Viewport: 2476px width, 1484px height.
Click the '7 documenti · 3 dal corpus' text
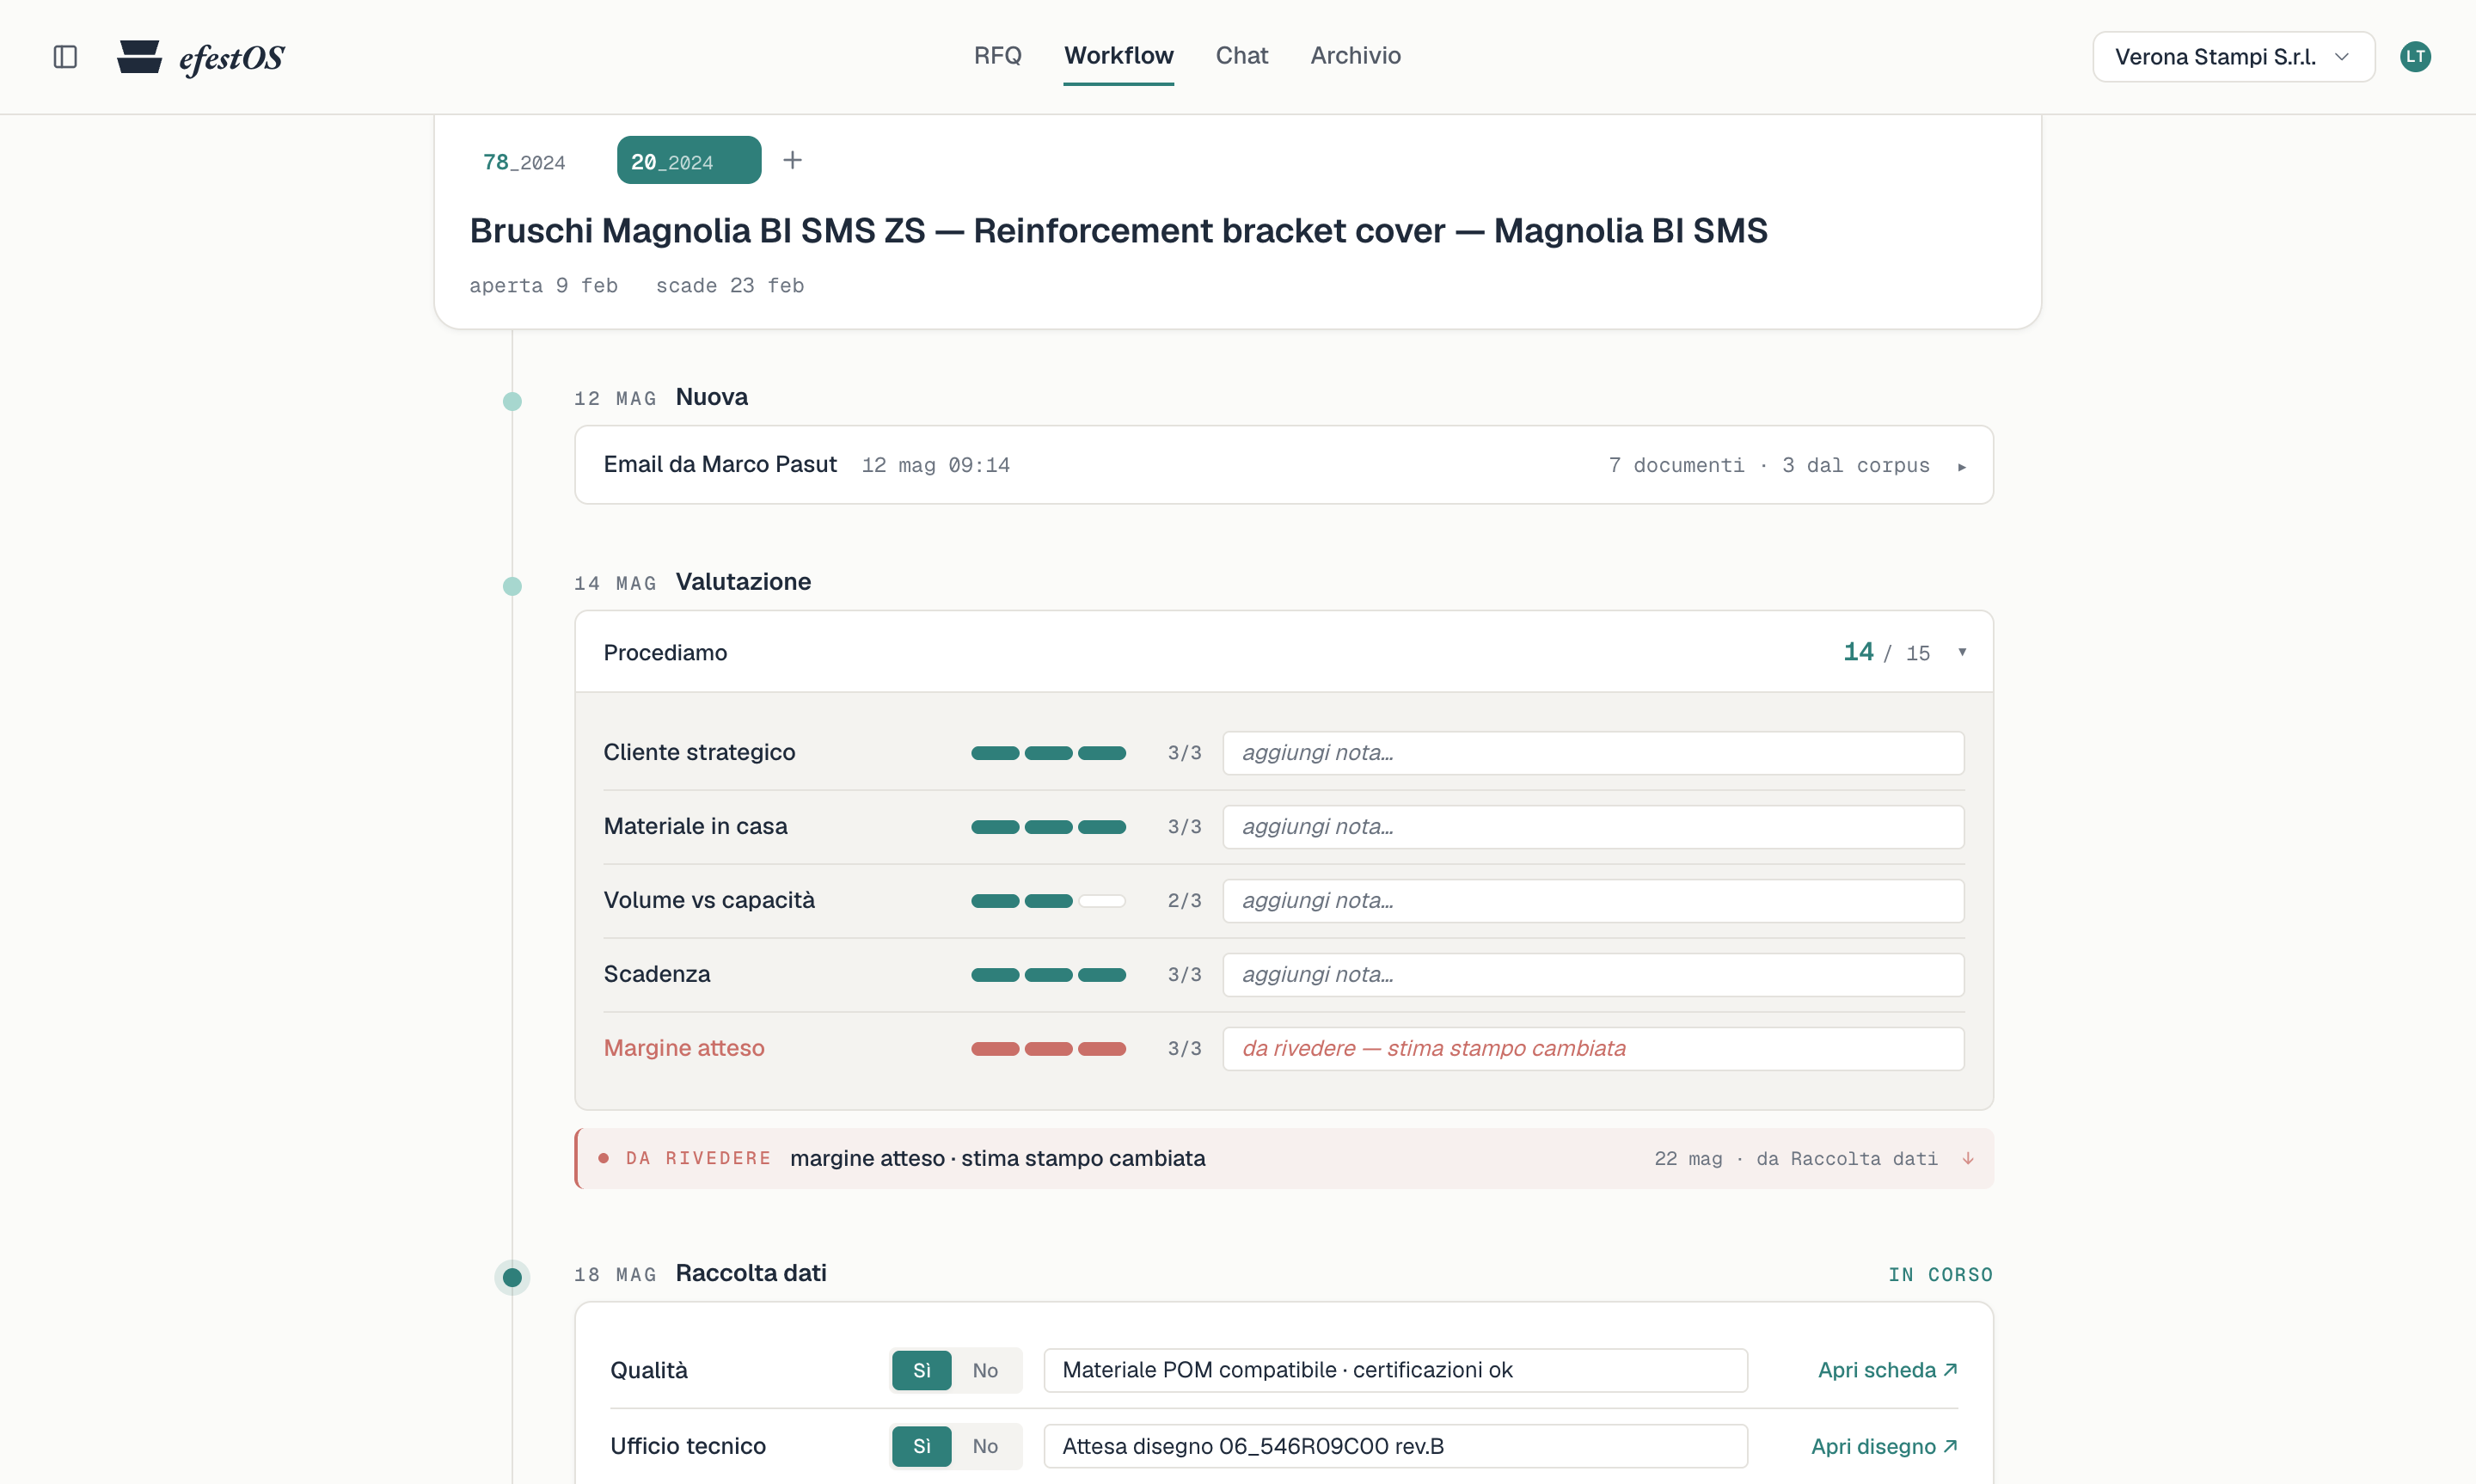[x=1768, y=465]
